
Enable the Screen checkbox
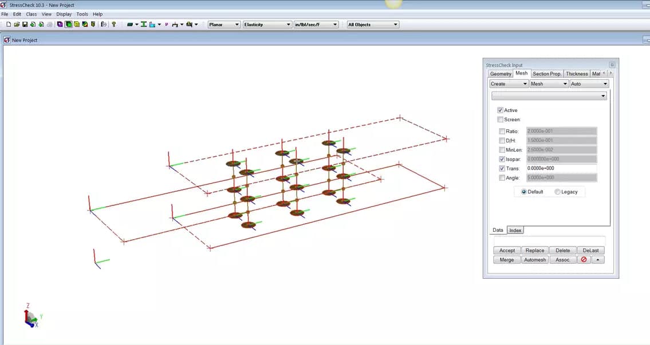click(x=501, y=119)
